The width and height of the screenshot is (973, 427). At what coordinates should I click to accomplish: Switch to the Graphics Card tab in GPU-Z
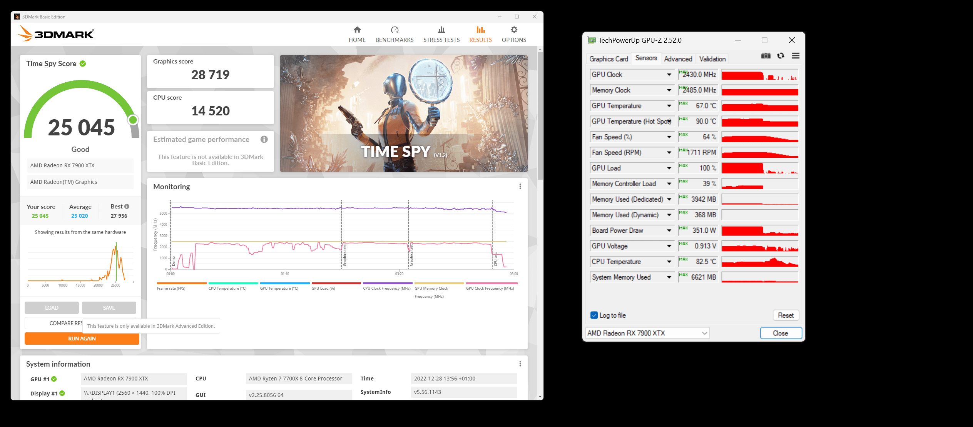tap(609, 59)
